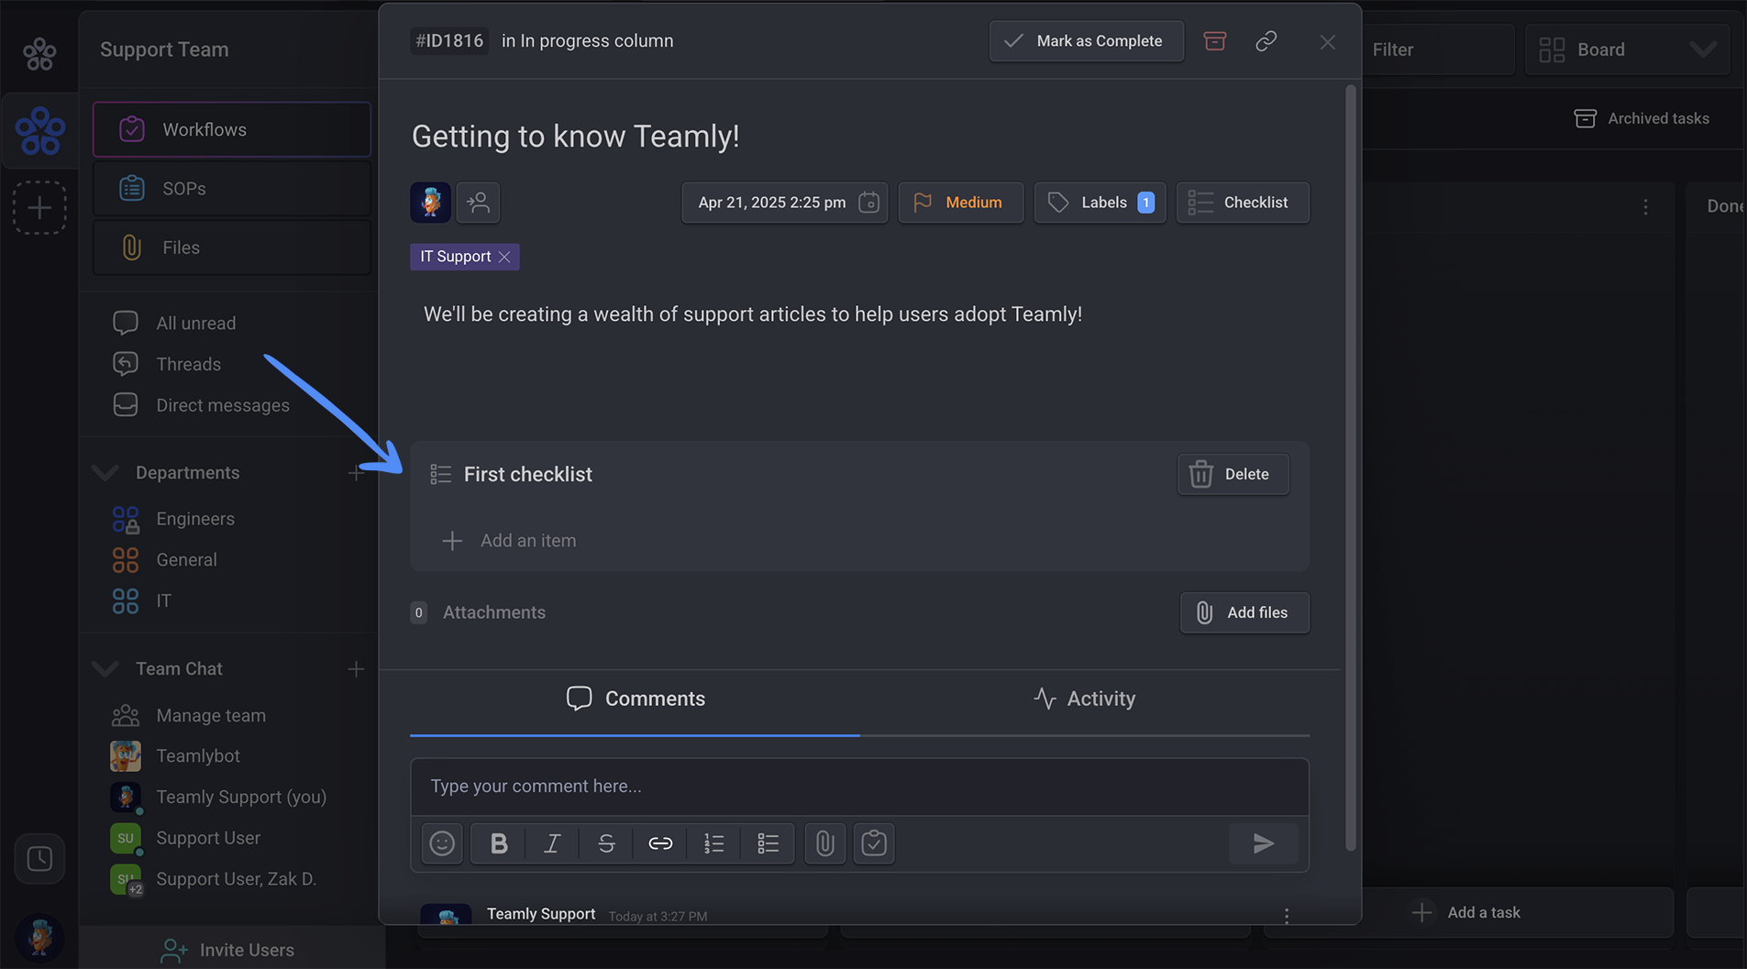The height and width of the screenshot is (969, 1747).
Task: Open column options three-dot menu
Action: coord(1646,207)
